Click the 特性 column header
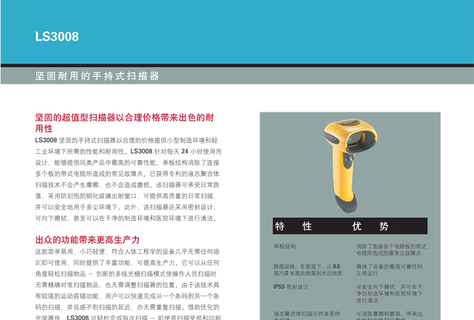 [x=293, y=226]
